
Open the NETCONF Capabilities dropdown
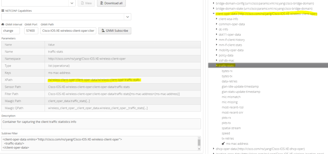[x=127, y=17]
